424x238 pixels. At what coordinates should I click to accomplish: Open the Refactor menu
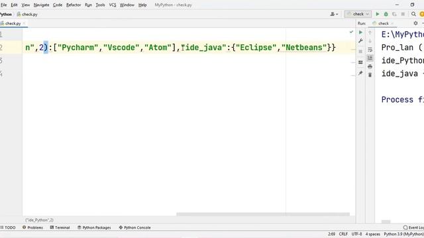pyautogui.click(x=74, y=5)
